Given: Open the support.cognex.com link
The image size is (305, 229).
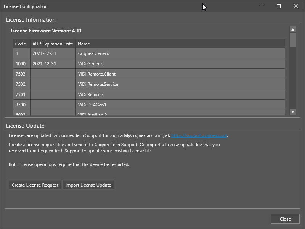Looking at the screenshot, I should click(x=199, y=135).
